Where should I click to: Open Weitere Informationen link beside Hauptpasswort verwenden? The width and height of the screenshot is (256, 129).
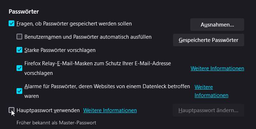pyautogui.click(x=110, y=110)
